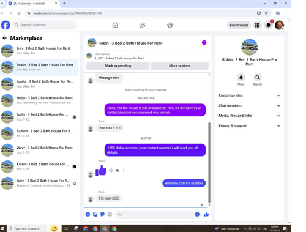This screenshot has height=232, width=306.
Task: Open more options dots beside thumbs-up message
Action: (124, 170)
